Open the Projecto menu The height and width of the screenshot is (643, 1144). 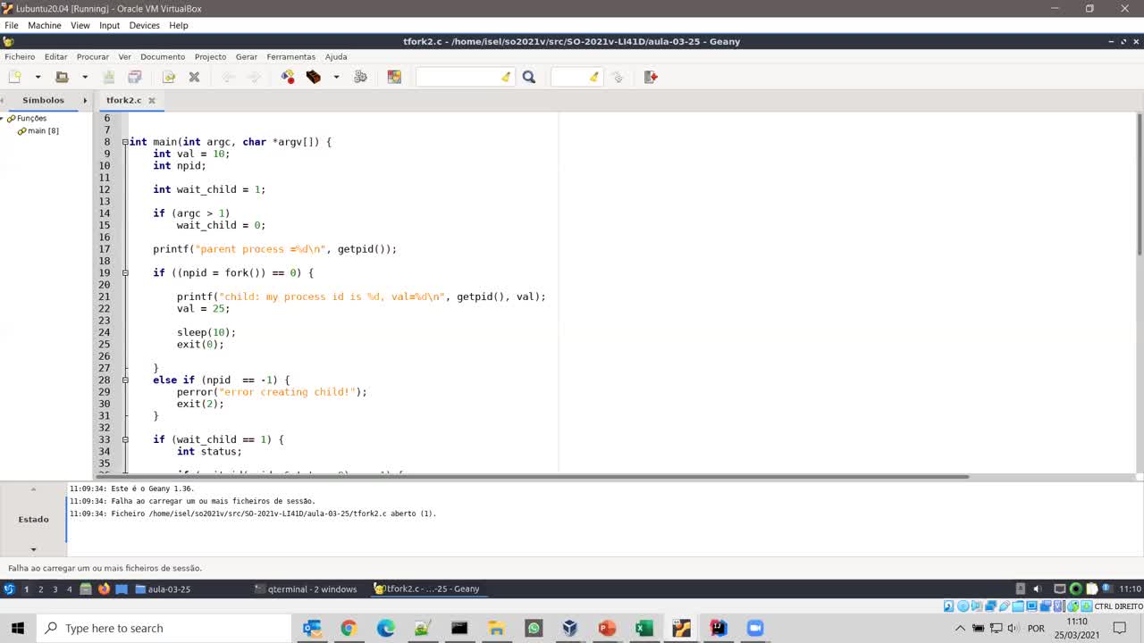pos(211,56)
